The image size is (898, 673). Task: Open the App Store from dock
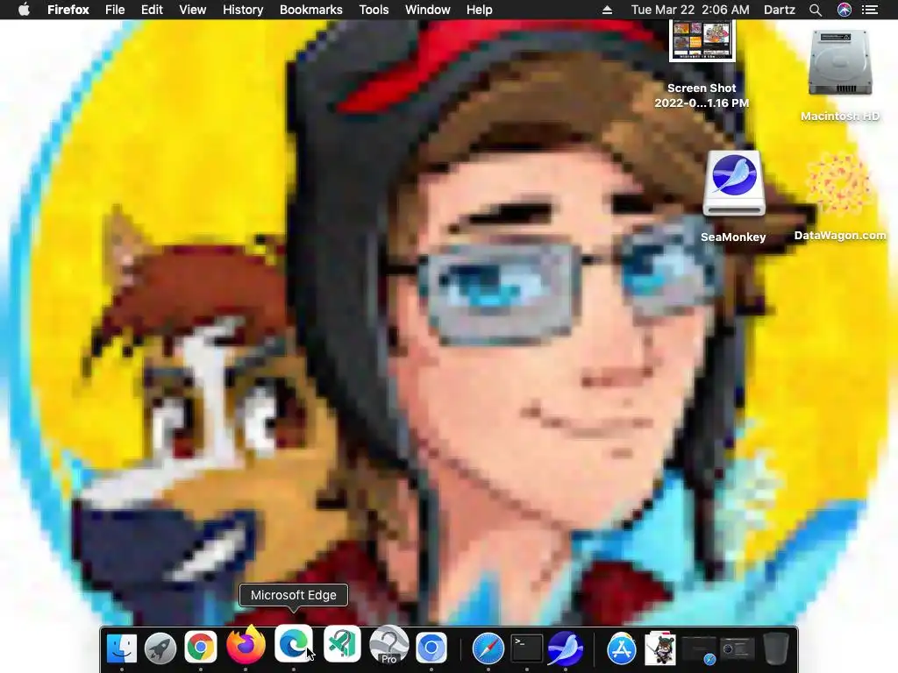[622, 648]
